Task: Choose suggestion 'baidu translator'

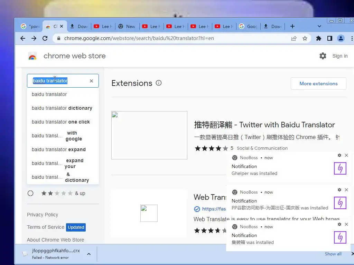Action: pyautogui.click(x=63, y=94)
